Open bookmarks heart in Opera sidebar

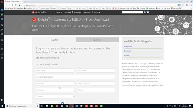pos(2,45)
